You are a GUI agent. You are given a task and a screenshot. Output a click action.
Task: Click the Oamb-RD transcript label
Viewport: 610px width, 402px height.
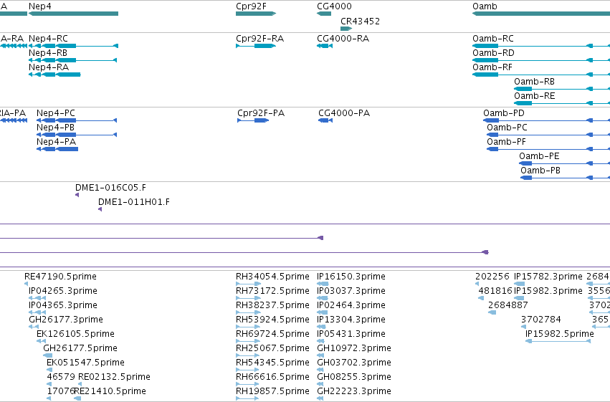coord(493,53)
